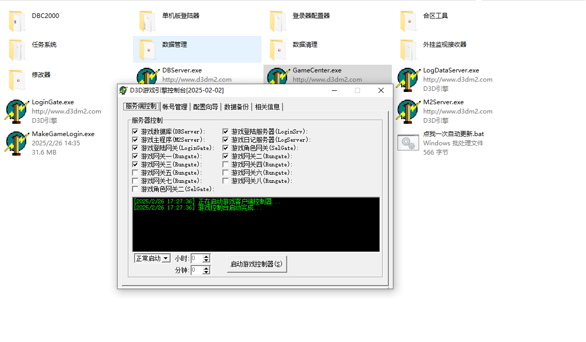Screen dimensions: 586x342
Task: Open the 数据清理 folder icon
Action: (278, 50)
